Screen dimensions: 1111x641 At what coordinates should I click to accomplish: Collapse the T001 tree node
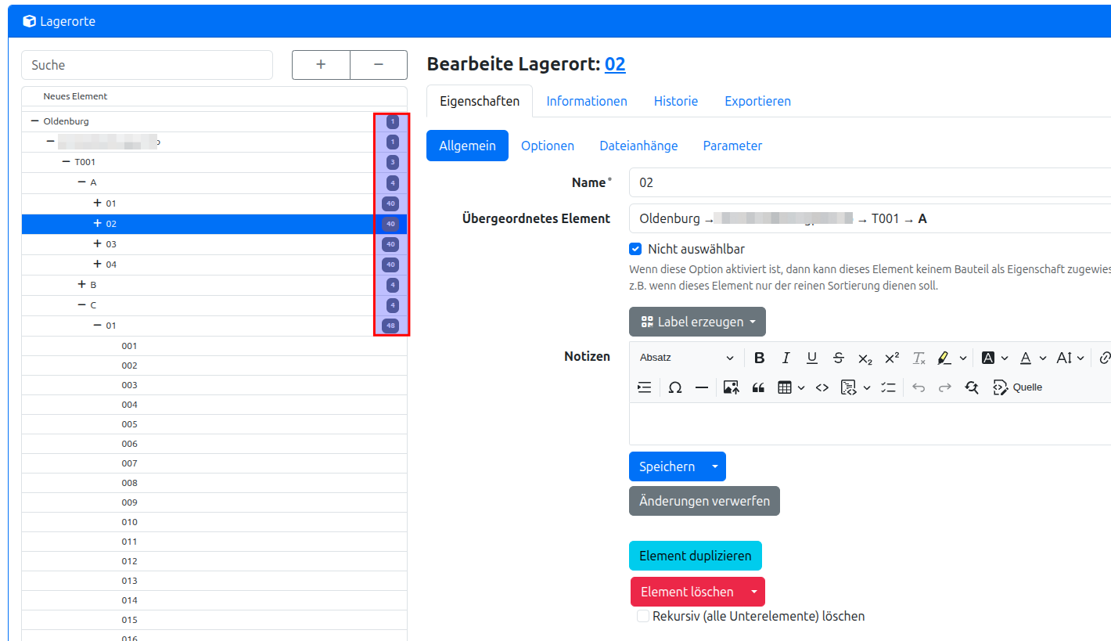(67, 161)
